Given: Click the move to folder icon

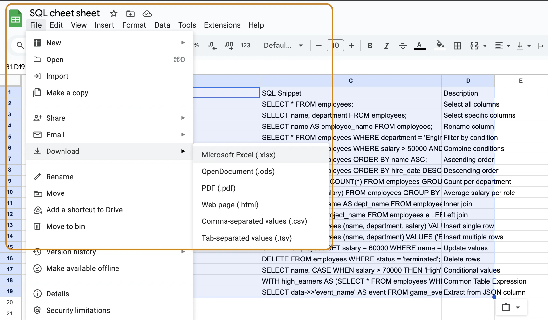Looking at the screenshot, I should tap(130, 13).
